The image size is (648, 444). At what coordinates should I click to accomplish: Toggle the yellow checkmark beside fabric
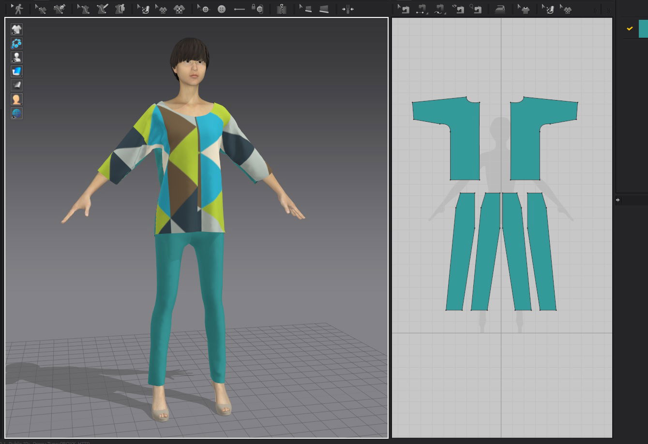coord(630,29)
